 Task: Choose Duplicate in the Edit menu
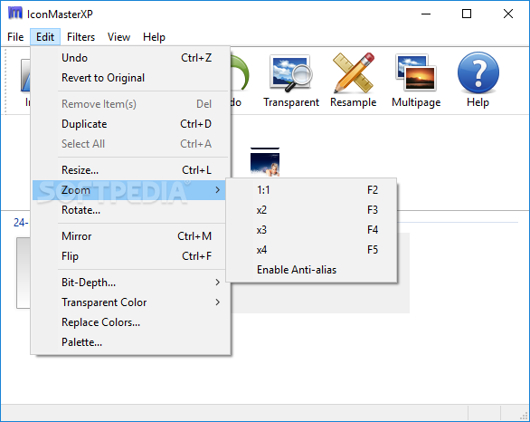click(131, 124)
